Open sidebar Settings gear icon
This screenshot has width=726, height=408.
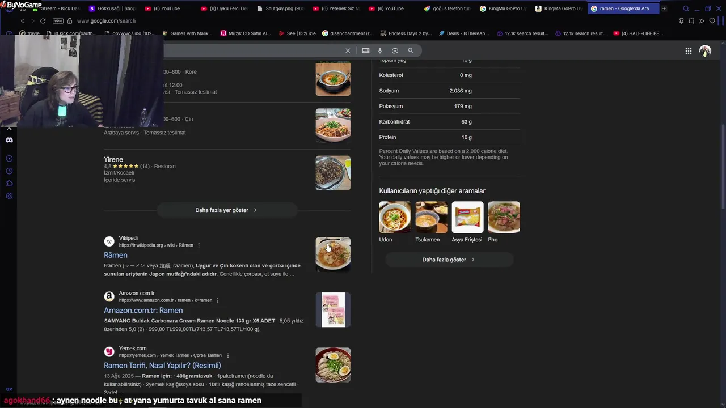pos(9,196)
